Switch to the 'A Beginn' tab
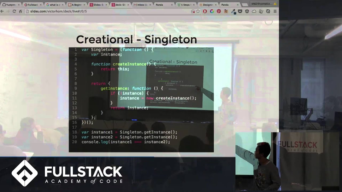The width and height of the screenshot is (342, 192). (x=76, y=5)
